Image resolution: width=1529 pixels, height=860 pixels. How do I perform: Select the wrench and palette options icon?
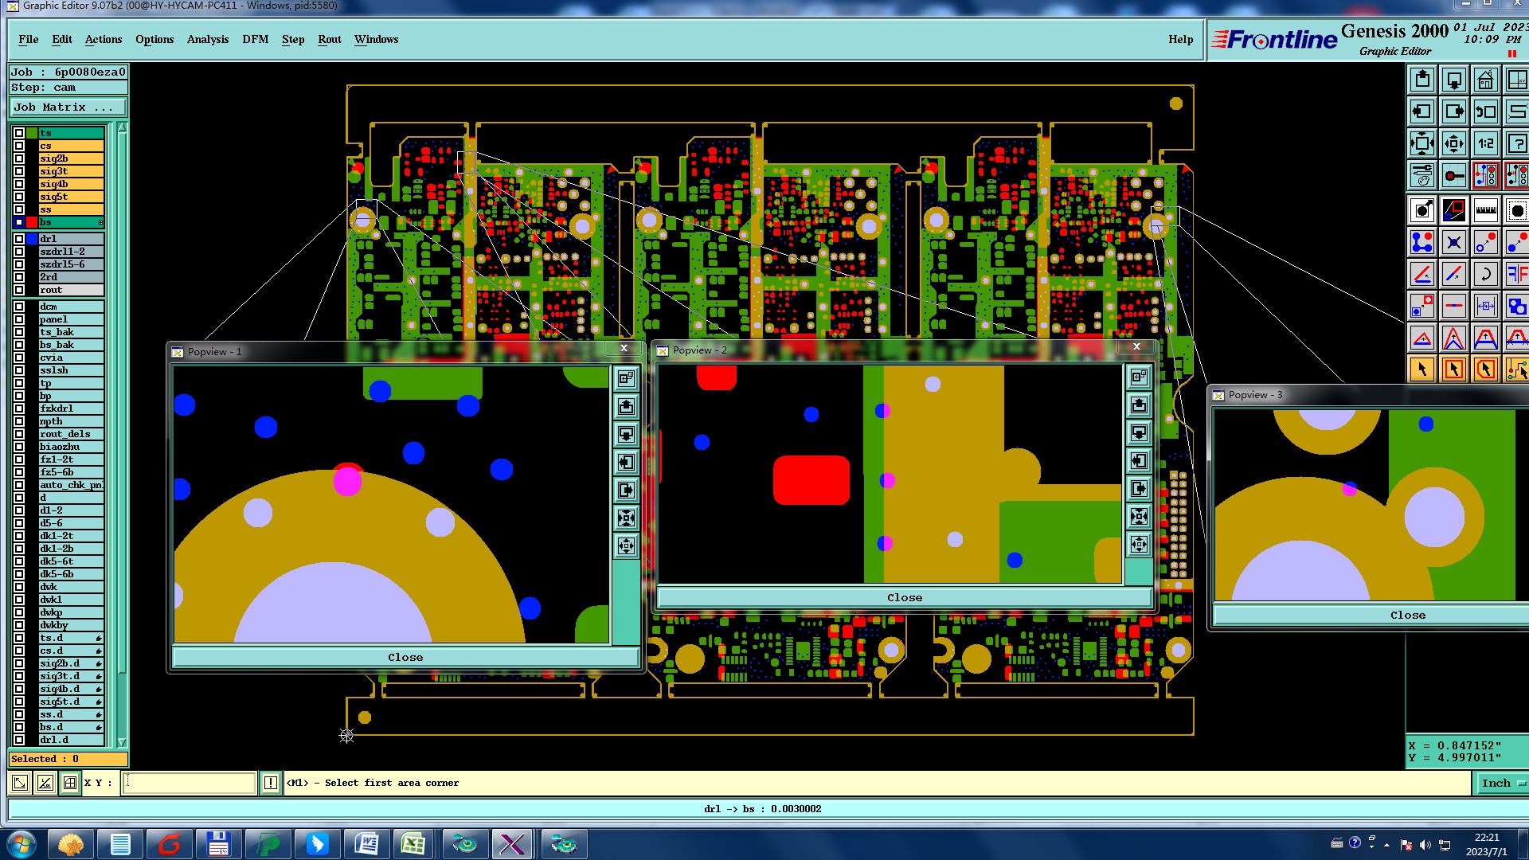tap(1422, 175)
